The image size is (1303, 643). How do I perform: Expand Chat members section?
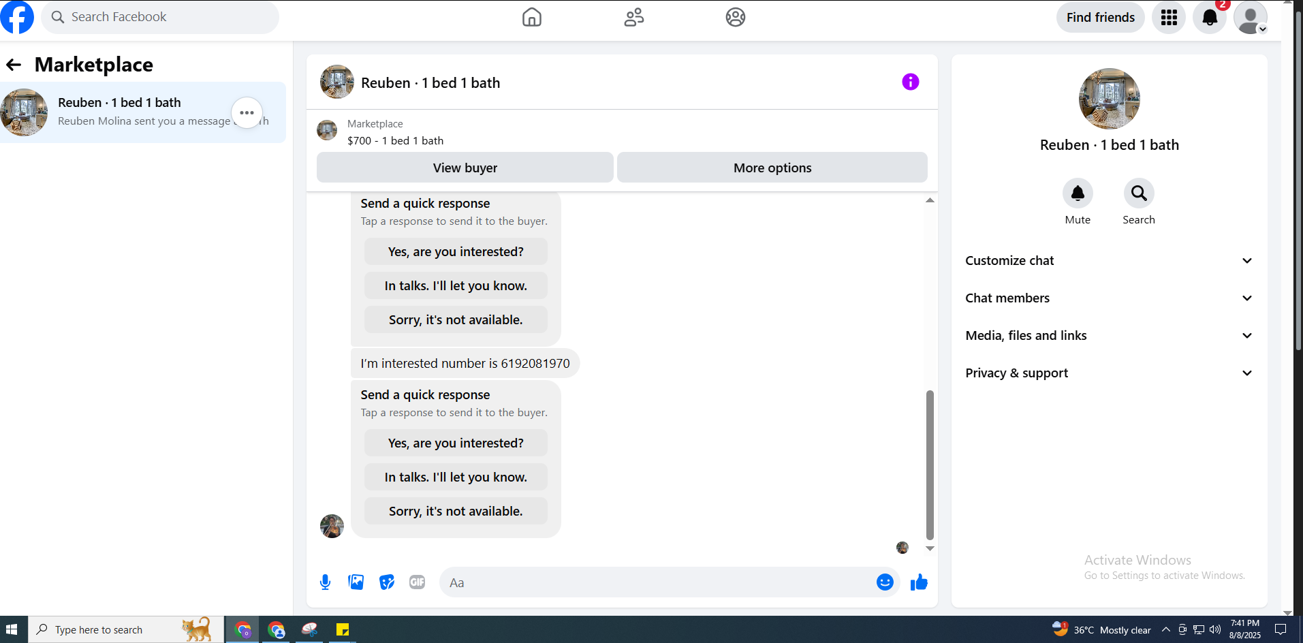click(1109, 298)
